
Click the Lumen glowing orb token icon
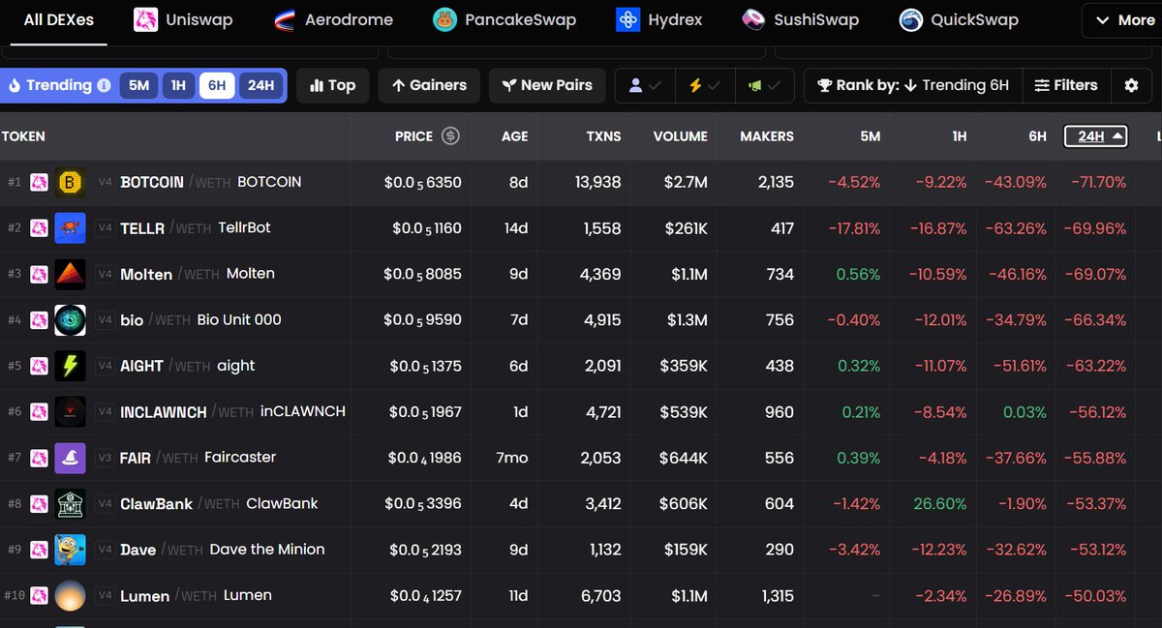tap(70, 596)
